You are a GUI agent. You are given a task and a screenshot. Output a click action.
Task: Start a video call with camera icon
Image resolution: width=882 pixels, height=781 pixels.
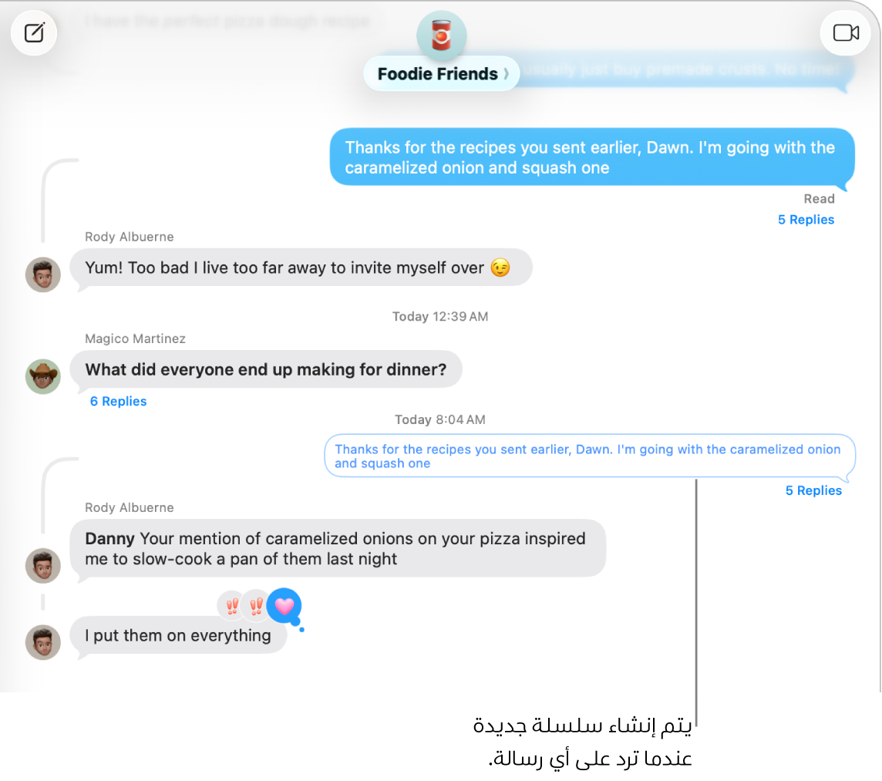tap(846, 32)
